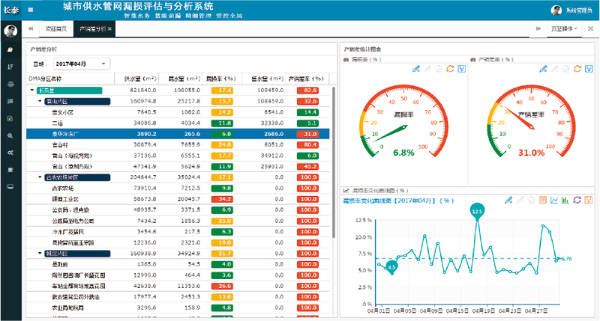This screenshot has height=321, width=600.
Task: Open data view icon on trend chart
Action: (543, 201)
